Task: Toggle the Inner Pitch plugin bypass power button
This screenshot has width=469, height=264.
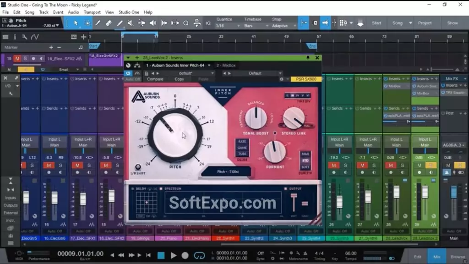Action: click(128, 73)
